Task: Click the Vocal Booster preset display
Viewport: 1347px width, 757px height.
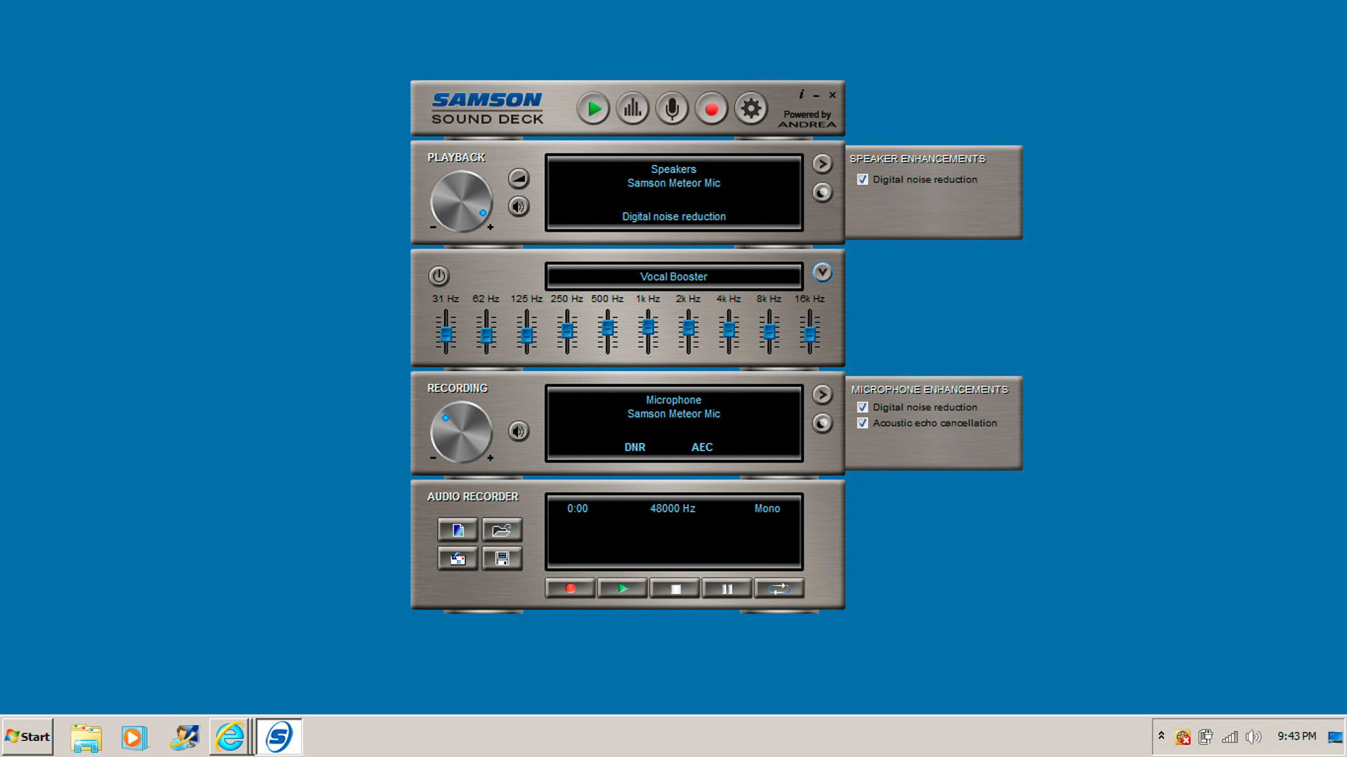Action: tap(673, 276)
